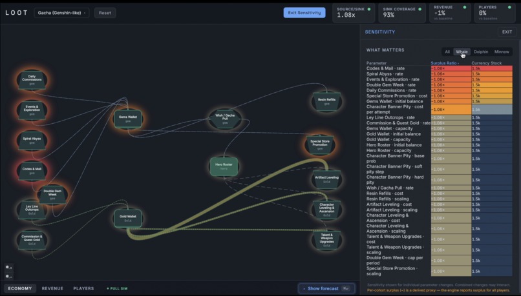Click red Surplus Ratio cell for Codes & Mail
This screenshot has width=521, height=296.
[x=451, y=68]
